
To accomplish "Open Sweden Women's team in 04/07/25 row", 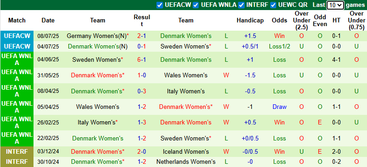I will [184, 47].
